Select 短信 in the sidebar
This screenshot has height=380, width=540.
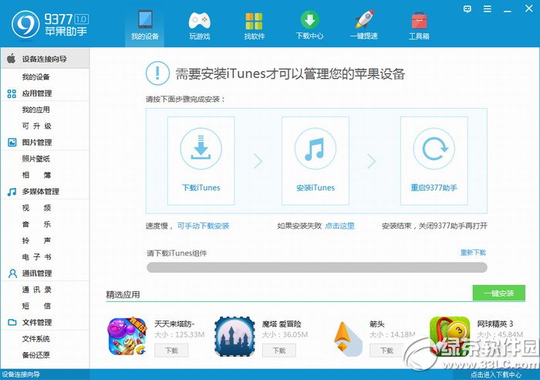pos(36,306)
